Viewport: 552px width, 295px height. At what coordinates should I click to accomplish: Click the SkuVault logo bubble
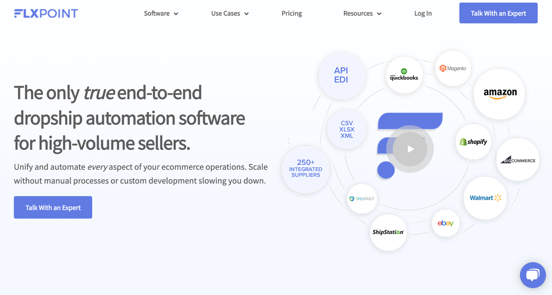tap(362, 199)
